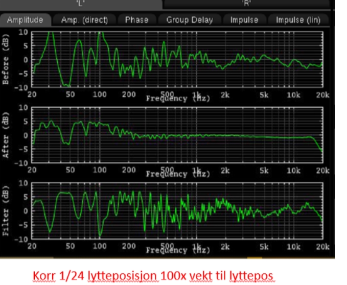Open the Group Delay tab
This screenshot has height=285, width=347.
point(190,20)
